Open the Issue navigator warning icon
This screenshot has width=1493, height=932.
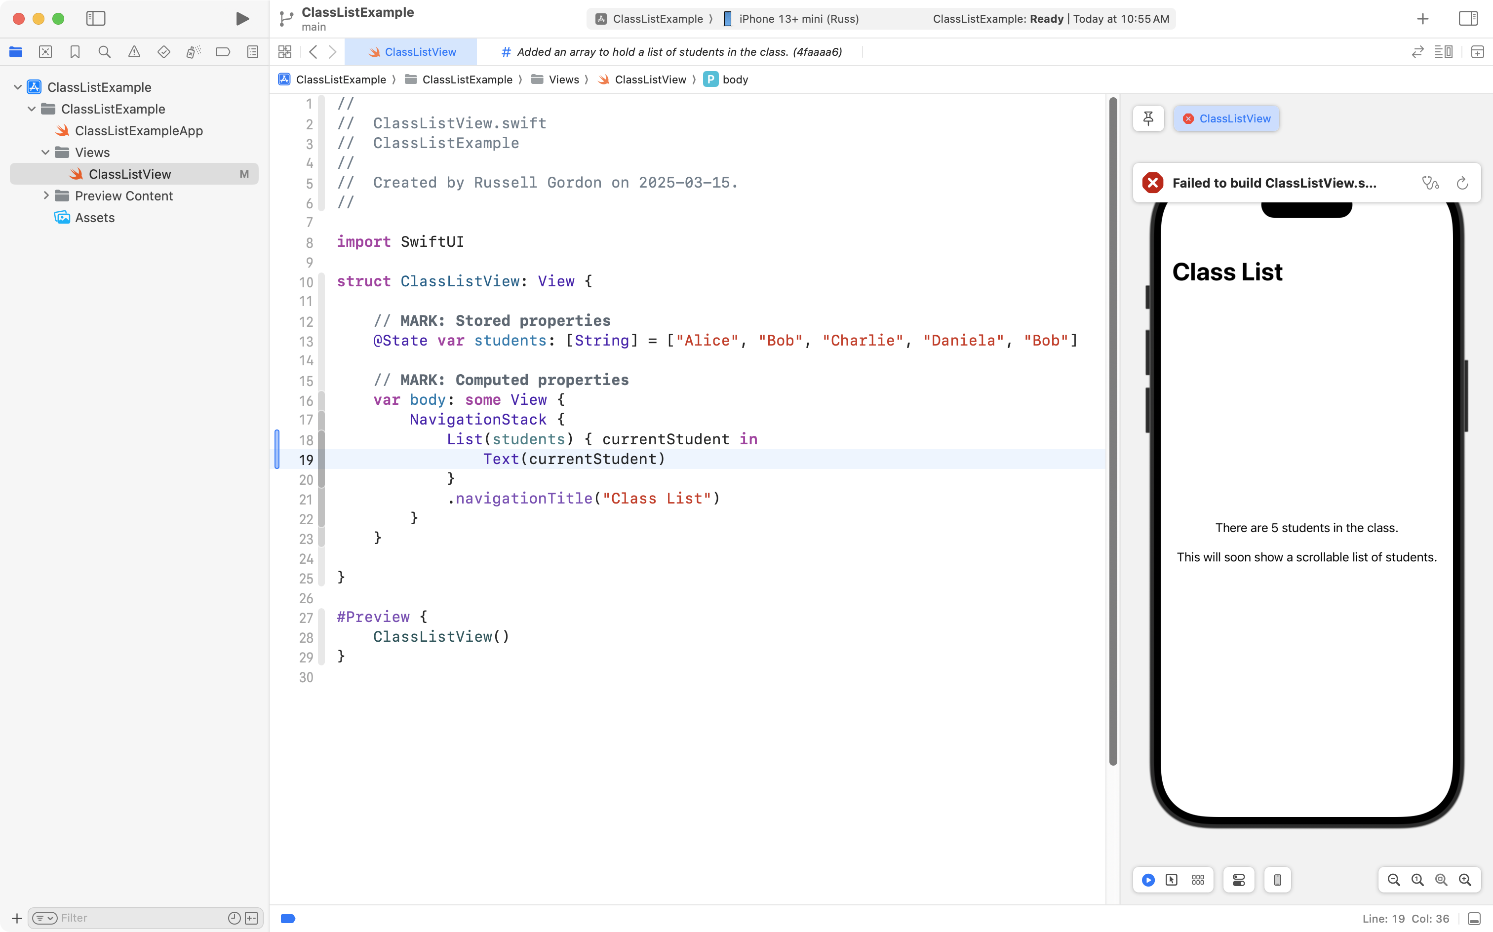(134, 52)
